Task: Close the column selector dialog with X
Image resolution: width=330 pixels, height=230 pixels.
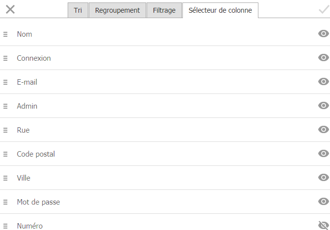Action: [10, 9]
